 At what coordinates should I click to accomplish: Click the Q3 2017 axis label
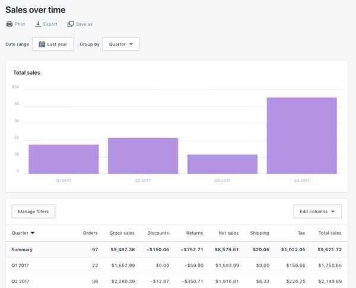pos(223,181)
